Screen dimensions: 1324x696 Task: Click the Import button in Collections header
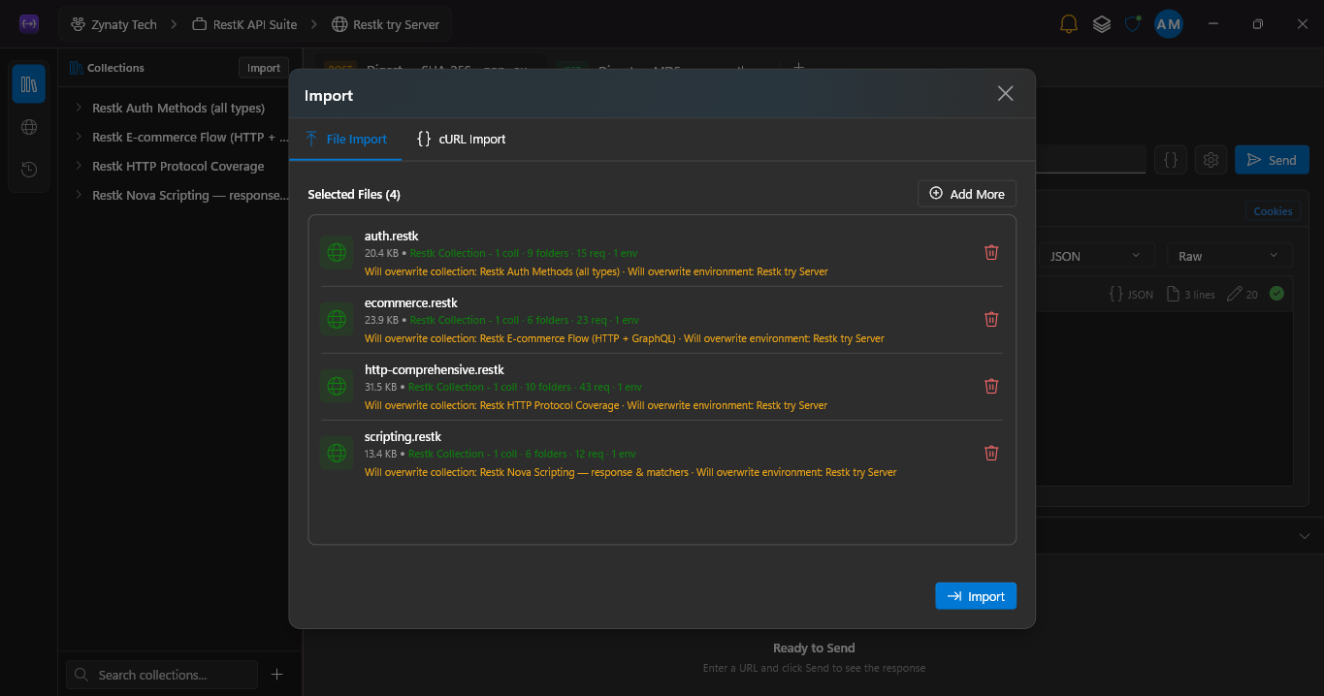264,68
